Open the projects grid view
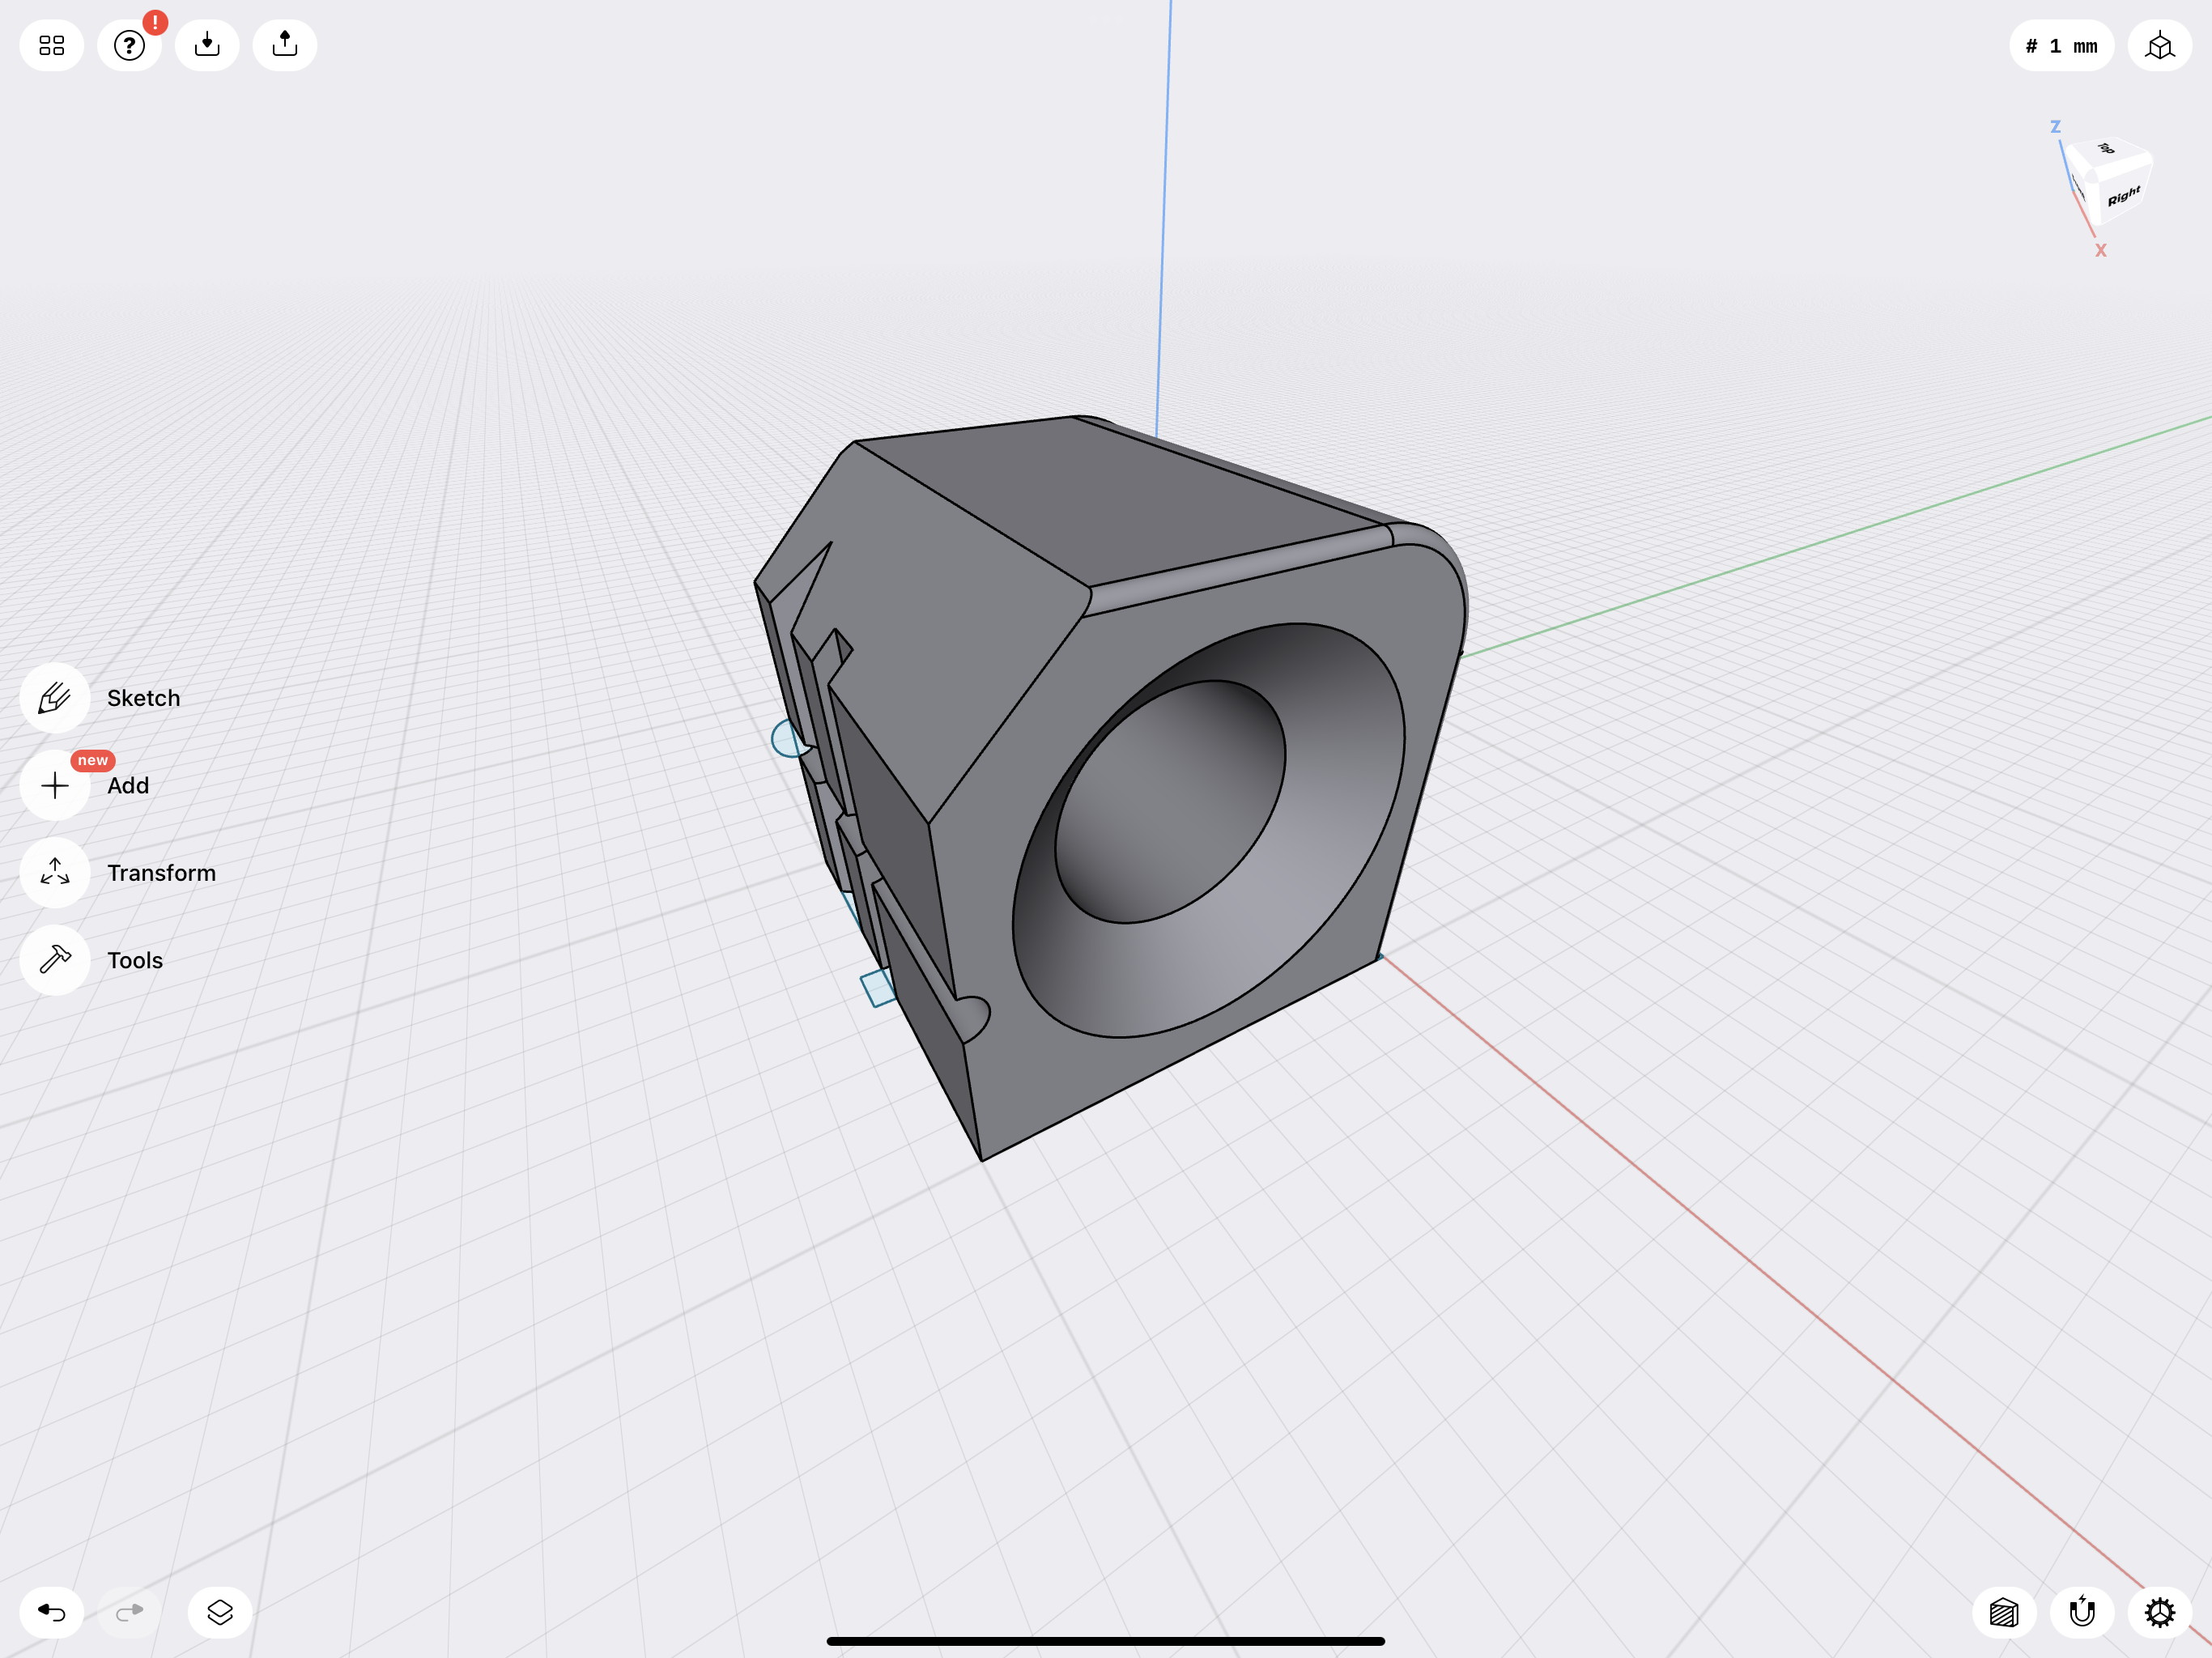 pyautogui.click(x=52, y=45)
